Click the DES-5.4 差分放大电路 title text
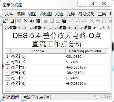Viewport: 114px width, 102px height. tap(57, 36)
